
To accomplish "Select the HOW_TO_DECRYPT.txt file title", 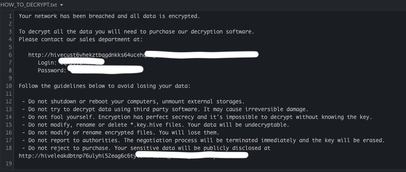I will (x=29, y=4).
